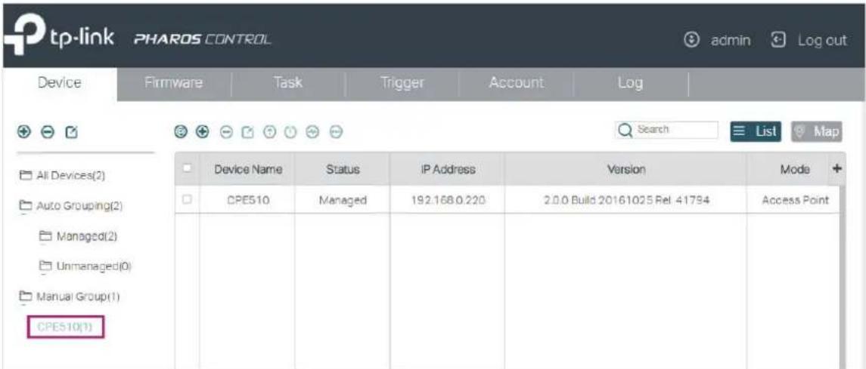Click the edit device pencil icon in the device toolbar
Viewport: 866px width, 369px height.
248,131
